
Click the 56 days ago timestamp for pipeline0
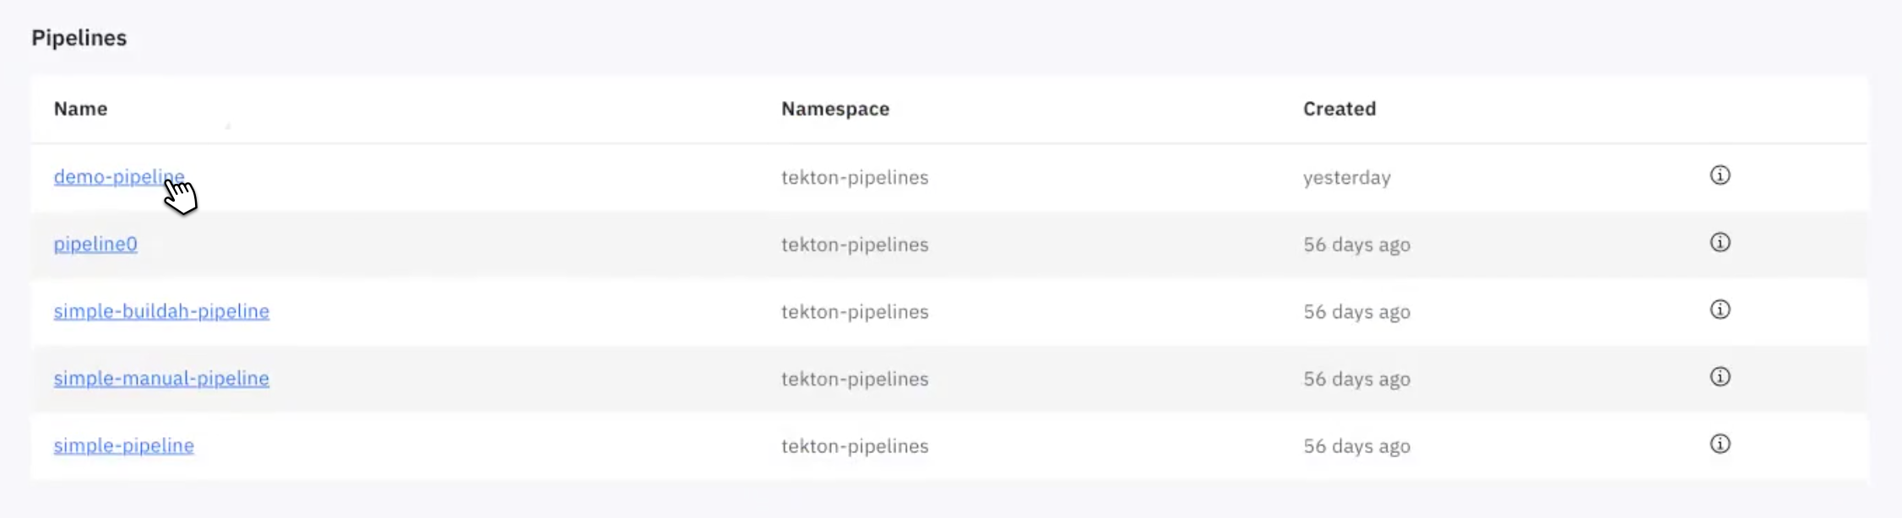click(1356, 244)
